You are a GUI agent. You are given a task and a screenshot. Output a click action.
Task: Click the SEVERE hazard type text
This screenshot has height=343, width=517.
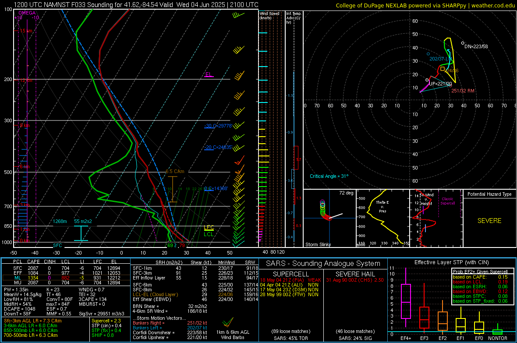pyautogui.click(x=489, y=221)
